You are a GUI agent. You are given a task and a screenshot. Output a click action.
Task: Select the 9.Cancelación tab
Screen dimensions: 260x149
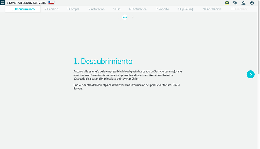click(212, 9)
